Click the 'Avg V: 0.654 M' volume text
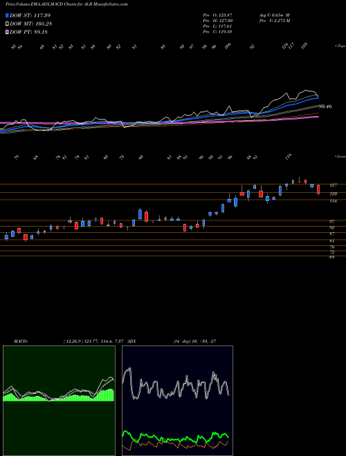346x456 pixels. 274,15
